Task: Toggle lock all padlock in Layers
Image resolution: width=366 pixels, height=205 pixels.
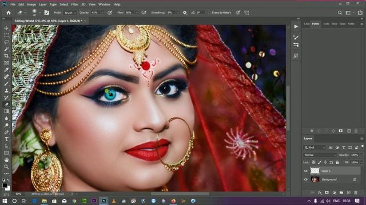Action: click(x=337, y=162)
